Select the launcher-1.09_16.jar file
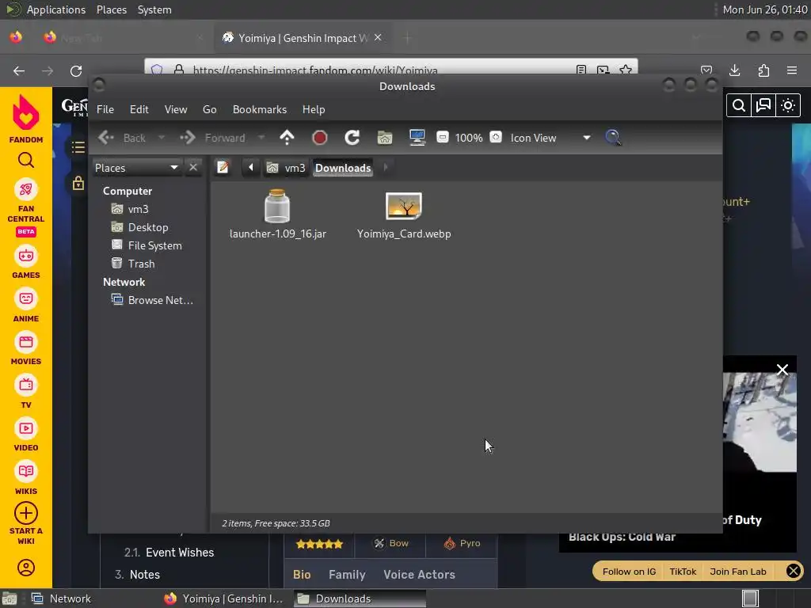Image resolution: width=811 pixels, height=608 pixels. (278, 215)
